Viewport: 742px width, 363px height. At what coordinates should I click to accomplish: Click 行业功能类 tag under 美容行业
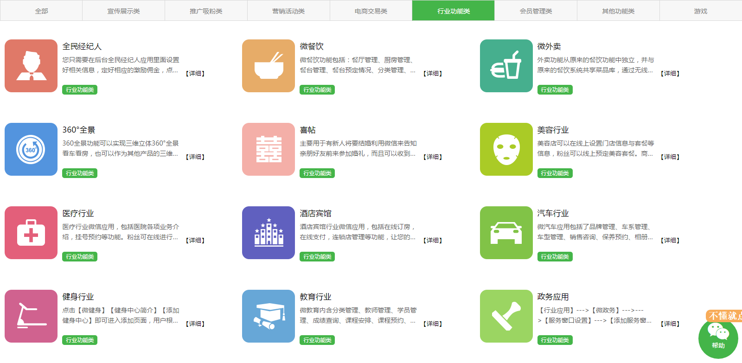coord(555,173)
